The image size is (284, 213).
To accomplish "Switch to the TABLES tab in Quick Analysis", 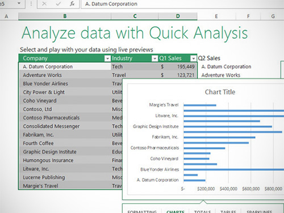I will coord(228,211).
